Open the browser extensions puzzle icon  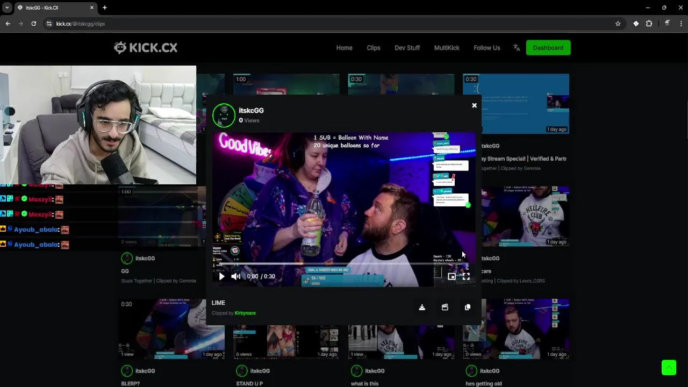pos(649,24)
